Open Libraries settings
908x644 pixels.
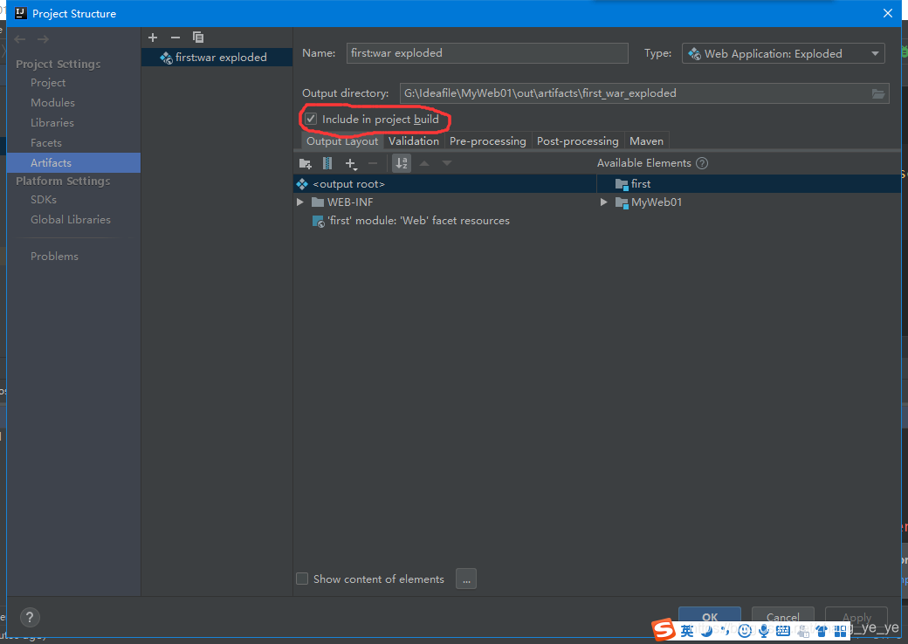(x=52, y=123)
